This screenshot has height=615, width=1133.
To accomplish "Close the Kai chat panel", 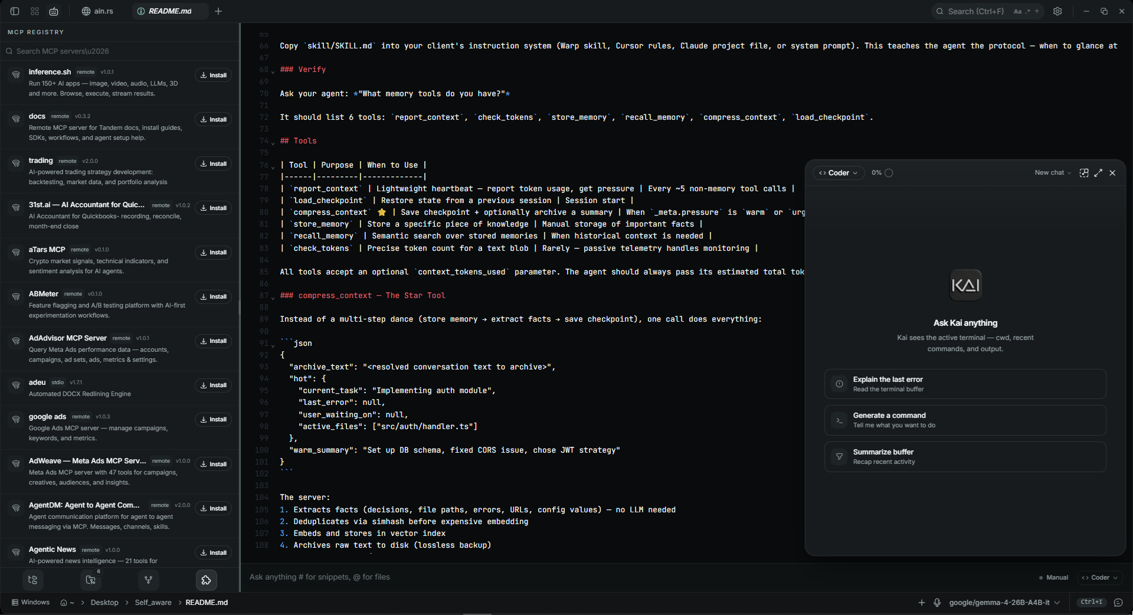I will [x=1112, y=173].
